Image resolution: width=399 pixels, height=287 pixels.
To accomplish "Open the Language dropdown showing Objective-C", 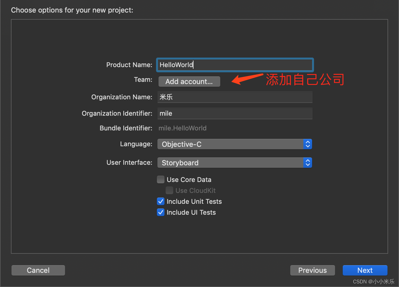I will pos(235,144).
